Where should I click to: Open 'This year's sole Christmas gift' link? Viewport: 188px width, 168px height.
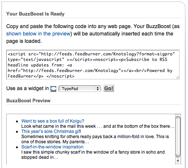click(x=51, y=131)
